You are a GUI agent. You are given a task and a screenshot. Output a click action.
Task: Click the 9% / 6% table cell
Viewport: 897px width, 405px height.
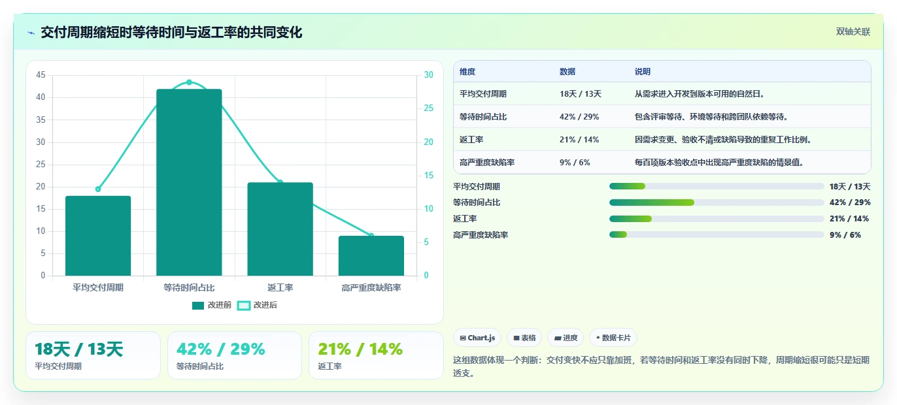[x=575, y=163]
